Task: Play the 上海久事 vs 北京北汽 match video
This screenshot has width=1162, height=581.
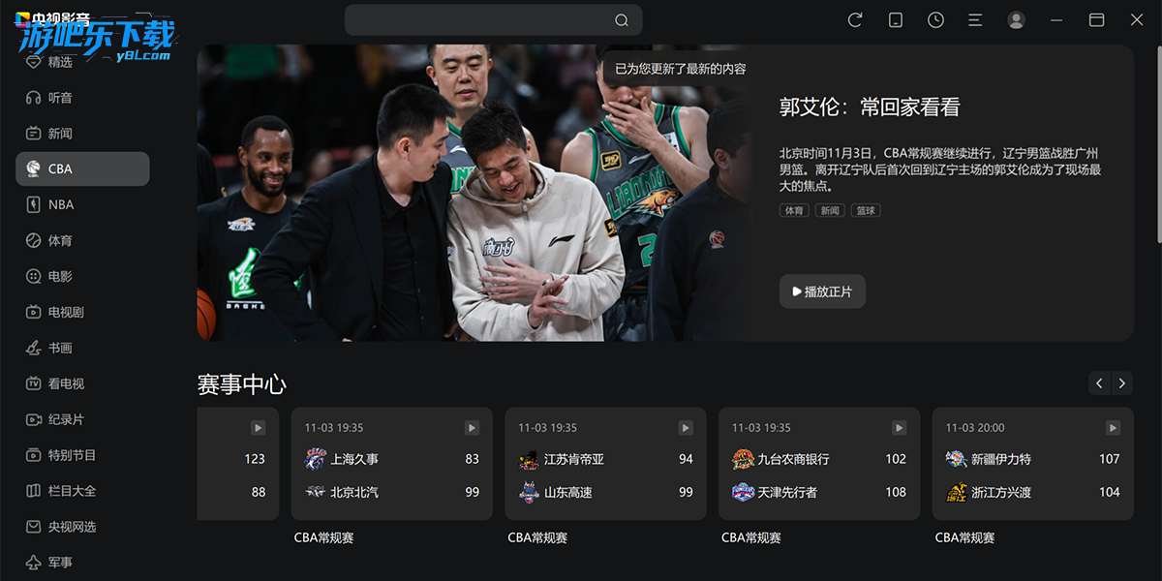Action: tap(472, 427)
